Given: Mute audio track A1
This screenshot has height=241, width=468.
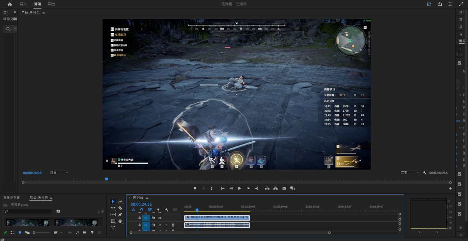Looking at the screenshot, I should (160, 225).
